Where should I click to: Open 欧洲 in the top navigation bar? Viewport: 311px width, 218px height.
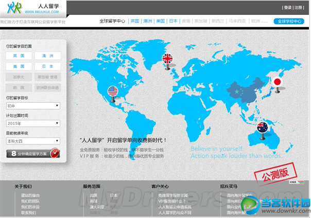click(x=255, y=21)
